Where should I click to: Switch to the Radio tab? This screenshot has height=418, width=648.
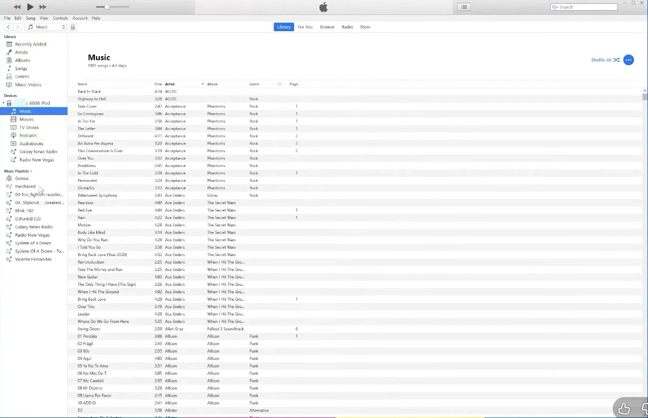coord(347,27)
